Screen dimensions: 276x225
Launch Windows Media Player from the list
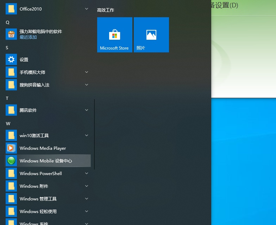(43, 148)
